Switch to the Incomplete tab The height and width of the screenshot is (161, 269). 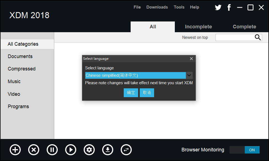[198, 27]
